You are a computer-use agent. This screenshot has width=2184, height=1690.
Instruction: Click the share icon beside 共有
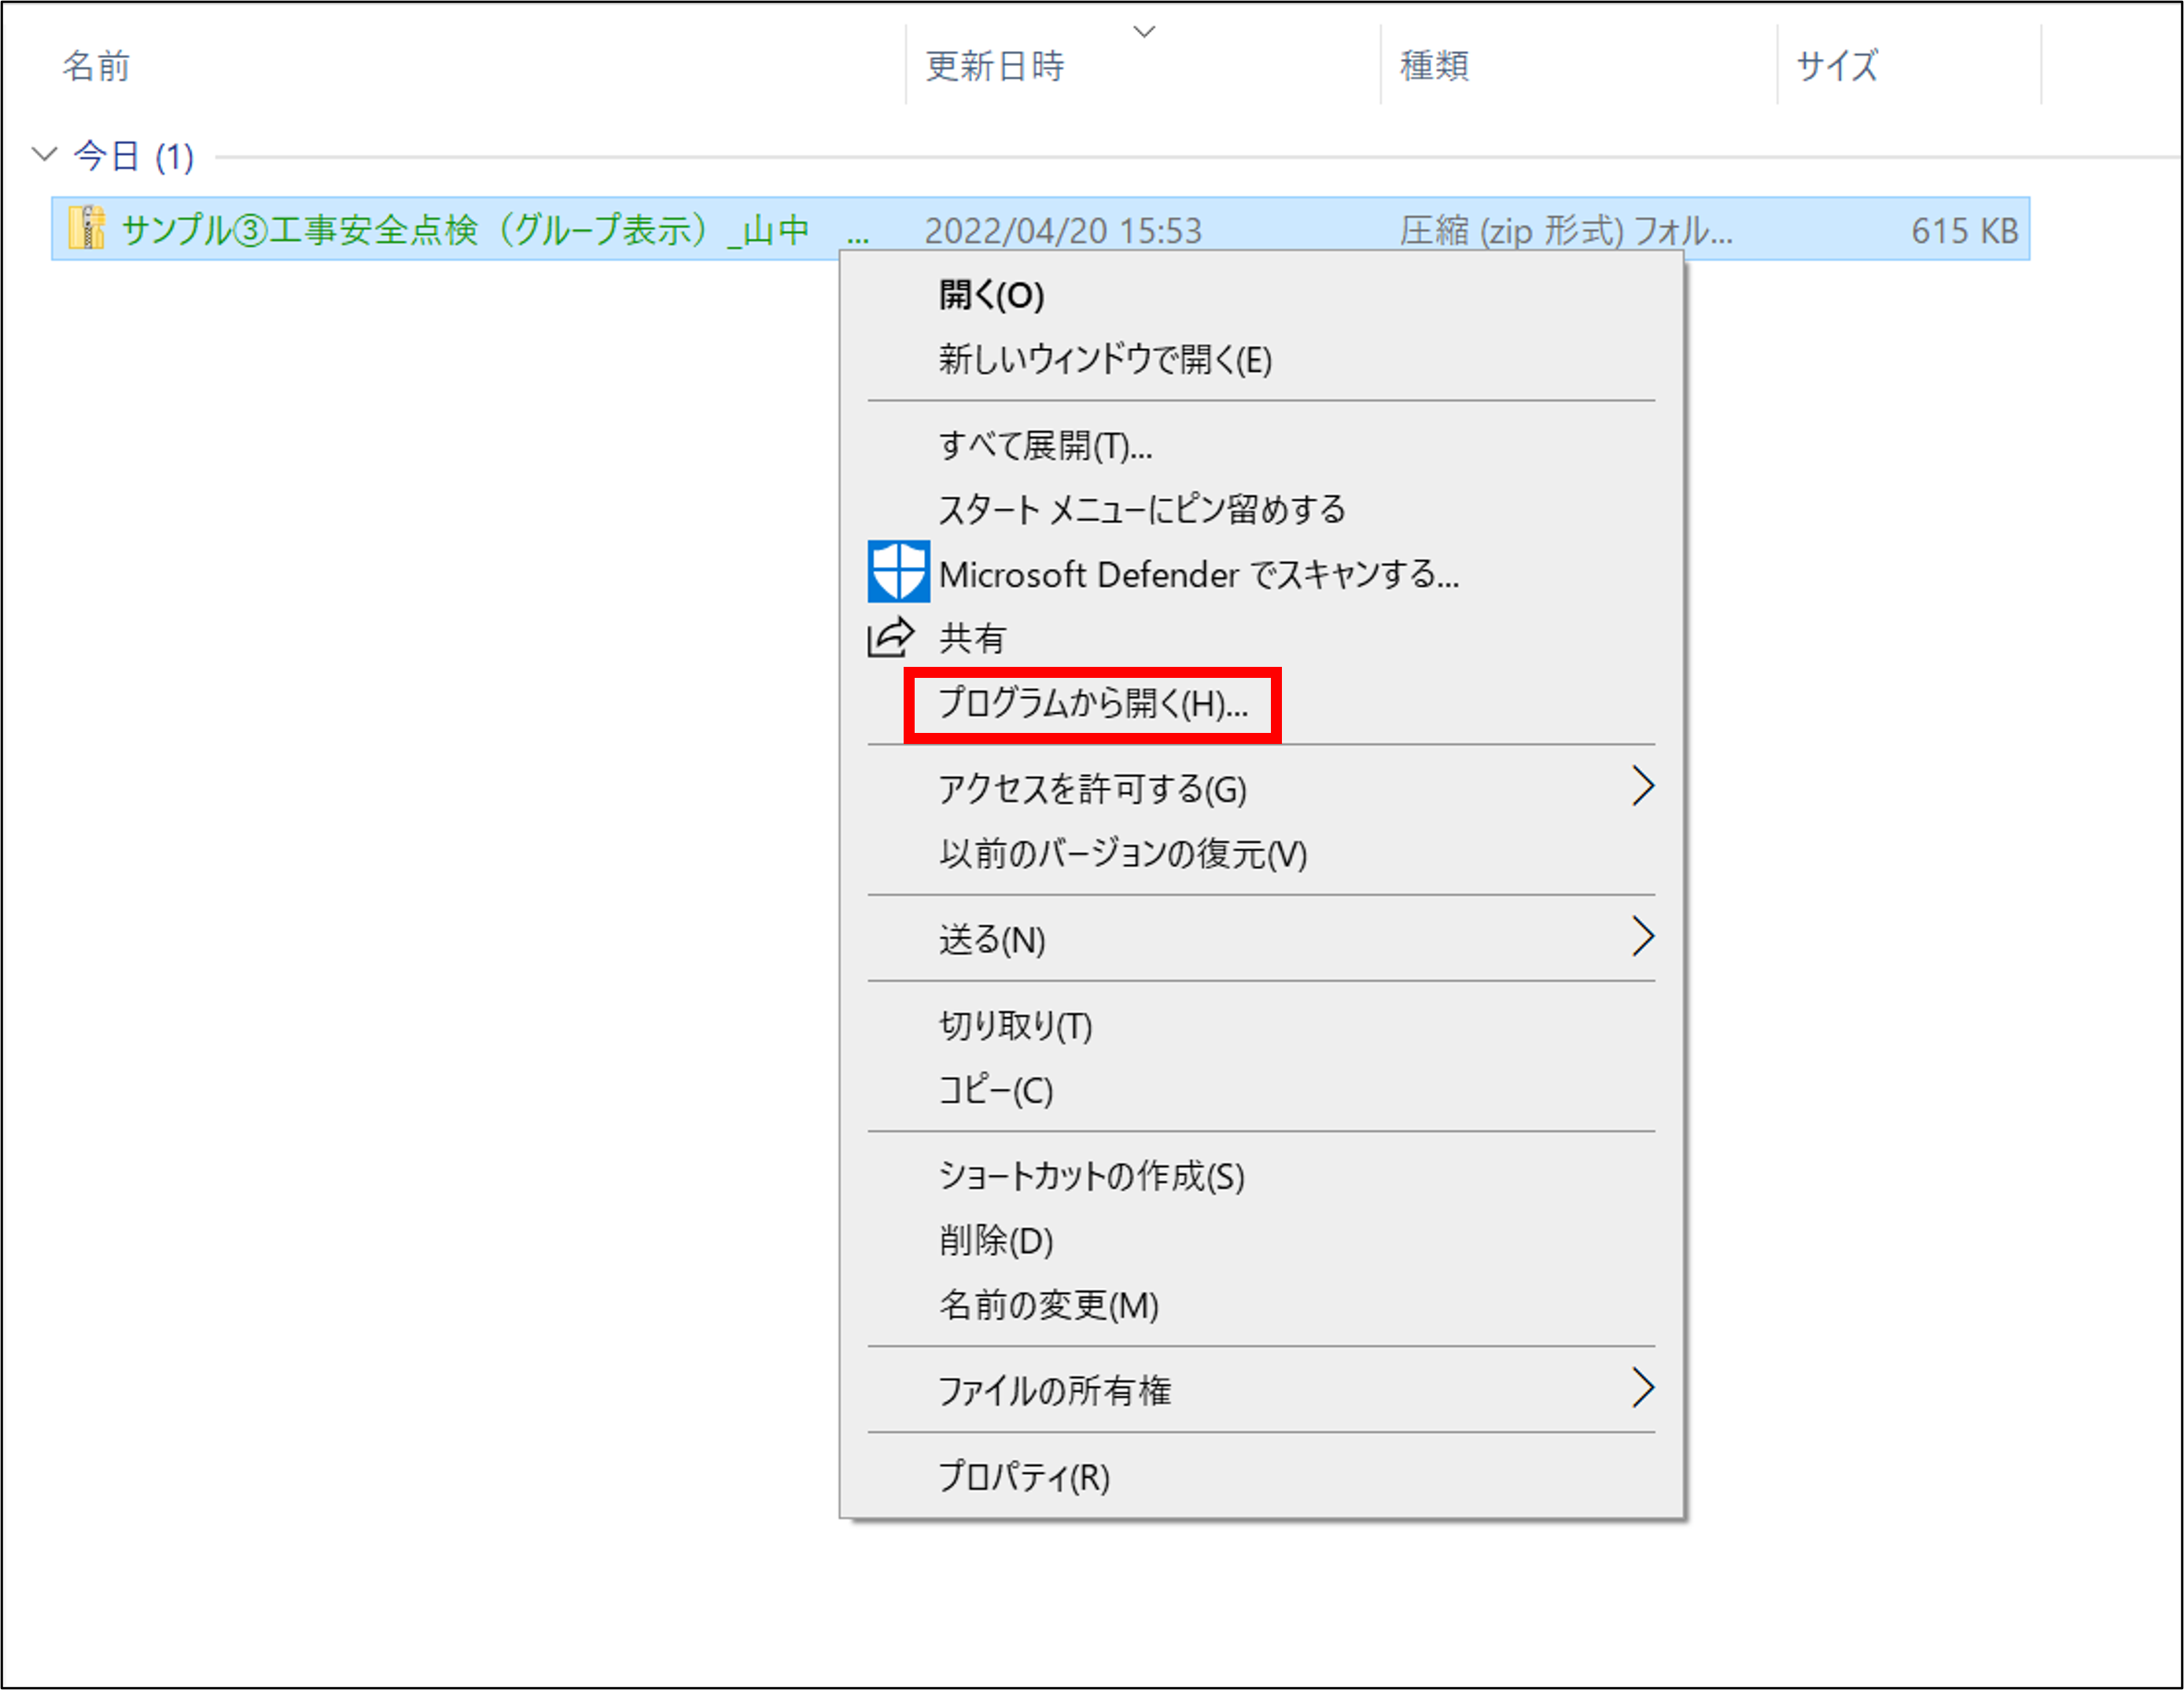[x=890, y=637]
